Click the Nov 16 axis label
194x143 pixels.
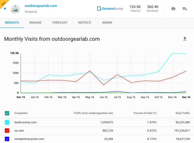(x=172, y=97)
